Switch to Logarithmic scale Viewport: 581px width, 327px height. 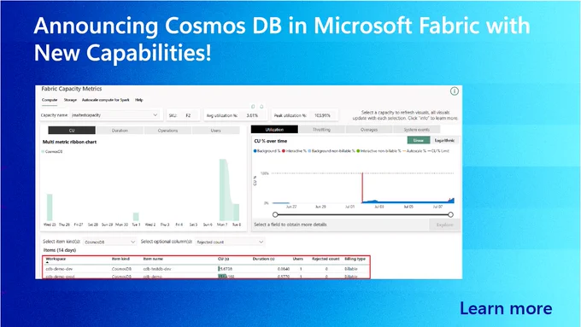pos(444,140)
